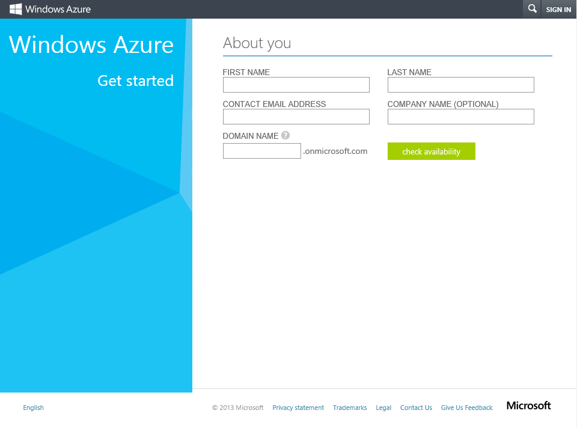Select the Company Name (Optional) field
Screen dimensions: 577x428
coord(460,117)
